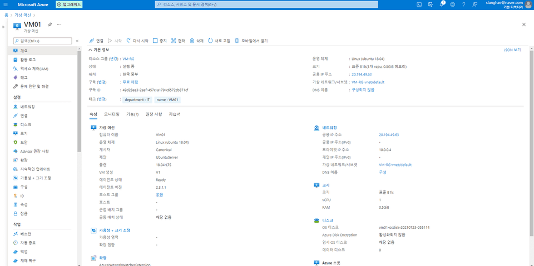Click the name : VM01 tag
This screenshot has width=534, height=266.
pos(167,99)
